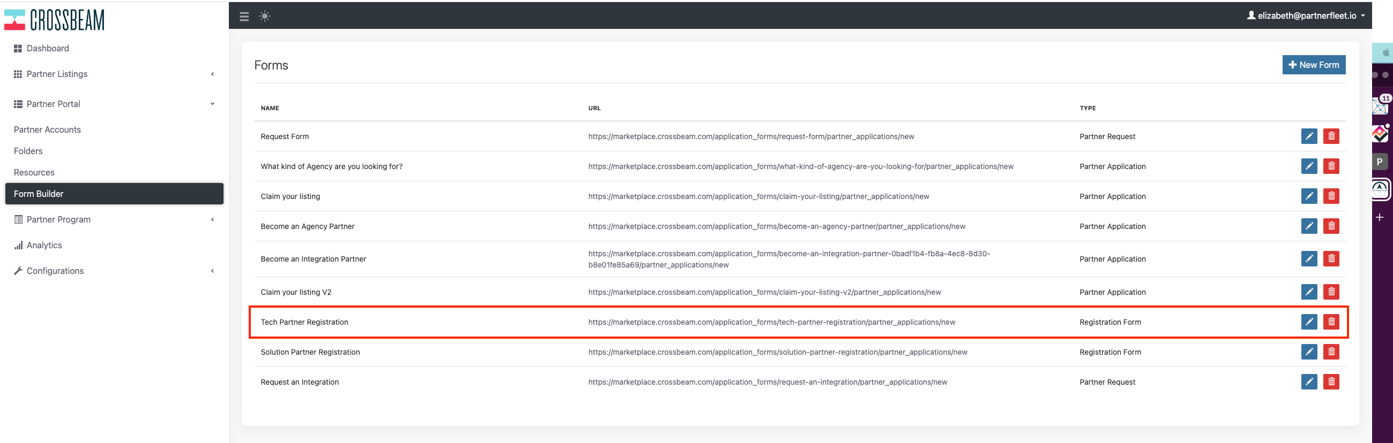Expand the Configurations menu

coord(114,271)
